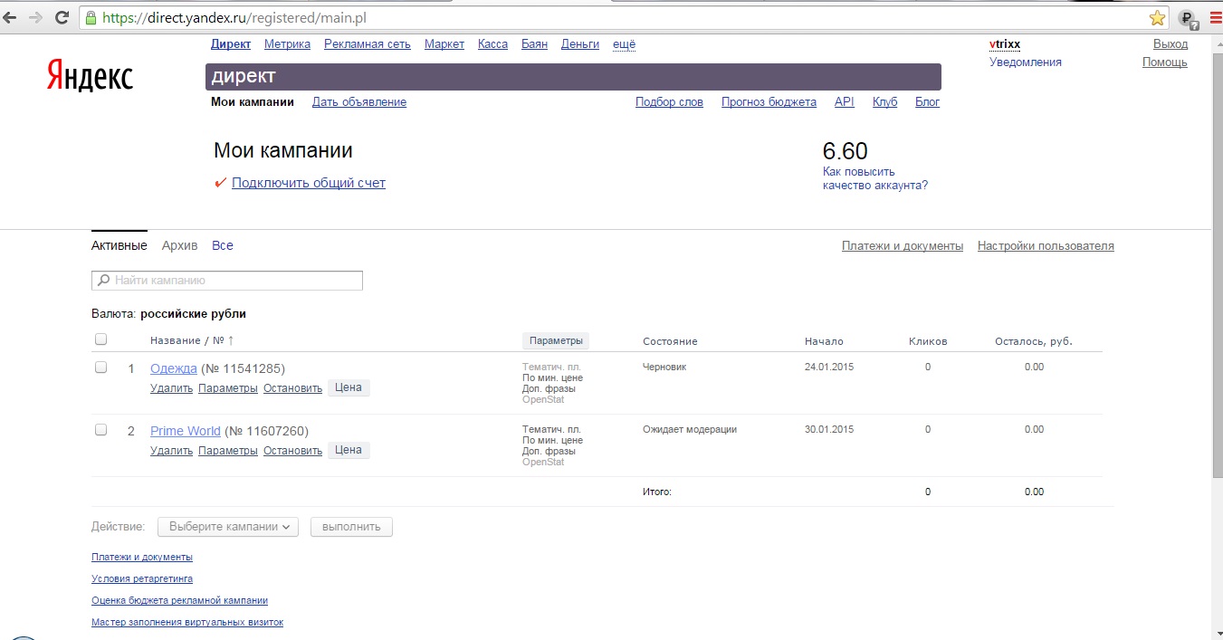
Task: Click the Директ service link
Action: click(231, 43)
